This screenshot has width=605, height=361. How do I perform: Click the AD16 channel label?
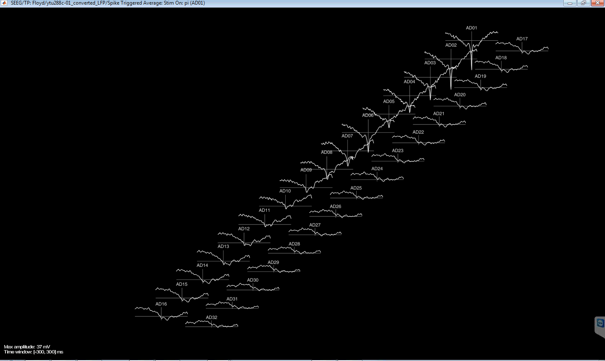pyautogui.click(x=161, y=304)
